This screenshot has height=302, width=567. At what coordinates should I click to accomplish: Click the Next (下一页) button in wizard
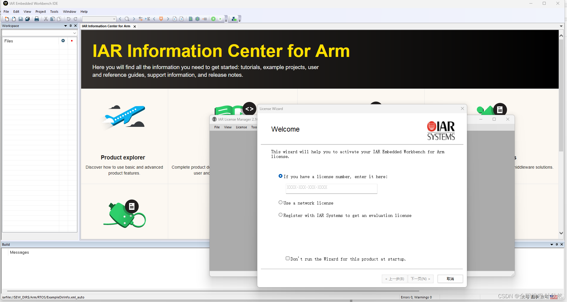pos(420,279)
